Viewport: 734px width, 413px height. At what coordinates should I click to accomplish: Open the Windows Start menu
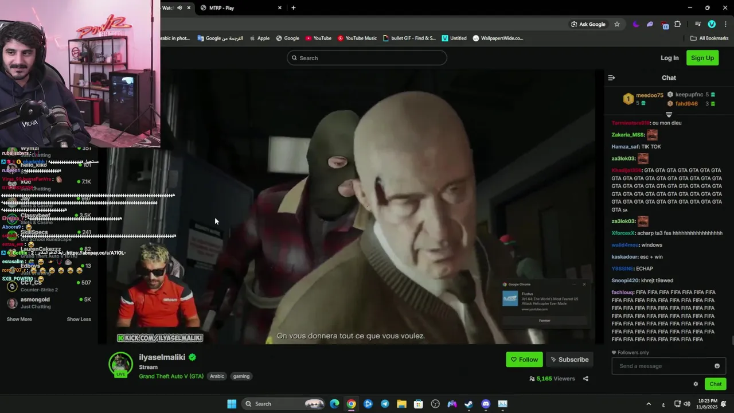click(x=232, y=404)
